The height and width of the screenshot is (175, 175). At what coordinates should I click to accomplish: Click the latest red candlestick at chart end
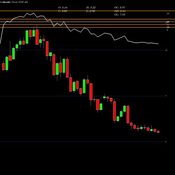tap(158, 132)
